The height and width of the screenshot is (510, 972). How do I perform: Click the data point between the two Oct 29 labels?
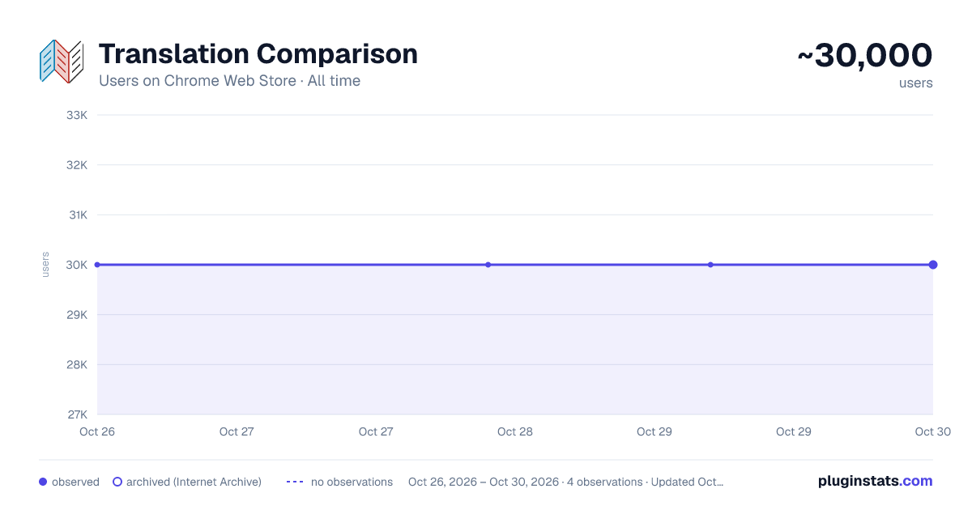pyautogui.click(x=710, y=265)
